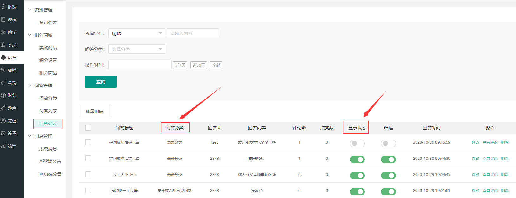Turn off 精选 for 很好很好 answer
The height and width of the screenshot is (198, 516).
pyautogui.click(x=388, y=159)
